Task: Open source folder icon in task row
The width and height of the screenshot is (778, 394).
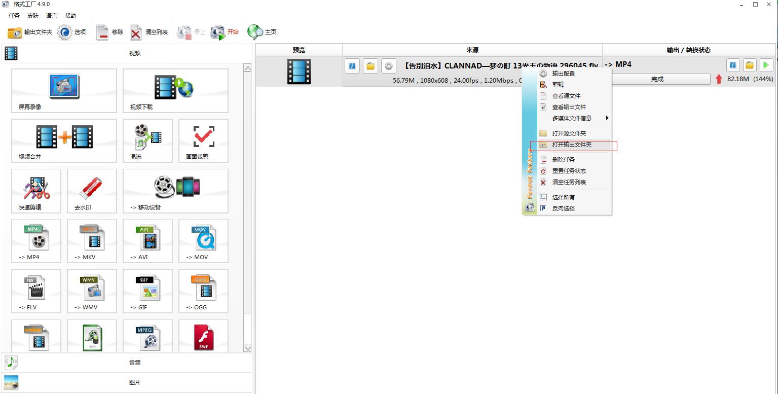Action: pos(371,66)
